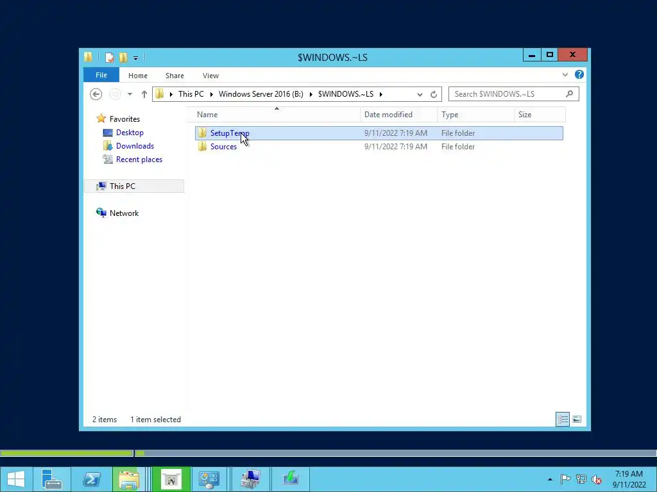Open Downloads in Favorites

tap(135, 146)
